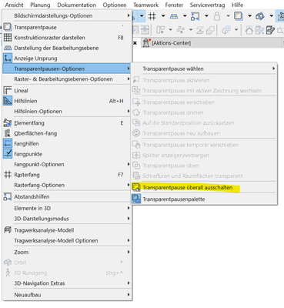Click the circle-plus link toolbar icon
Viewport: 284px width, 308px height.
click(226, 30)
